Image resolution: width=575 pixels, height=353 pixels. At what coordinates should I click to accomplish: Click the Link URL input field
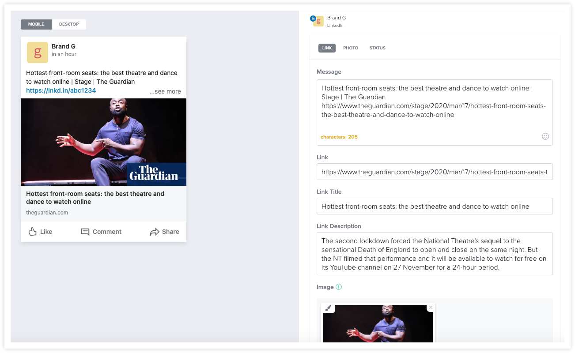tap(435, 172)
